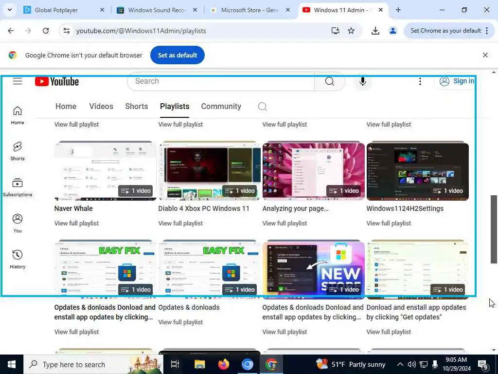498x374 pixels.
Task: Click the YouTube search magnifier button
Action: point(330,81)
